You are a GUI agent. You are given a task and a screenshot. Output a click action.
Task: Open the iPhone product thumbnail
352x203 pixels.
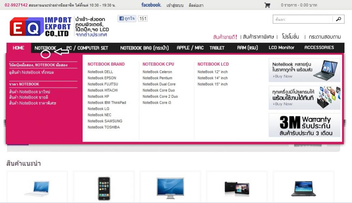pos(104,188)
